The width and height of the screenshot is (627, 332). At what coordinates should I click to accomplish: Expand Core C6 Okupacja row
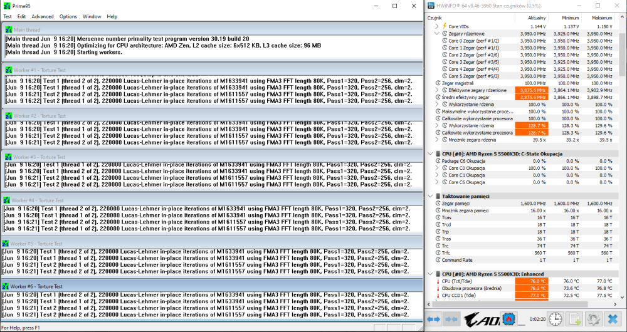point(438,182)
